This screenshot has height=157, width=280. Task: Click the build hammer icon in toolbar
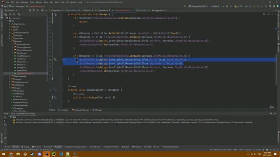tap(185, 6)
